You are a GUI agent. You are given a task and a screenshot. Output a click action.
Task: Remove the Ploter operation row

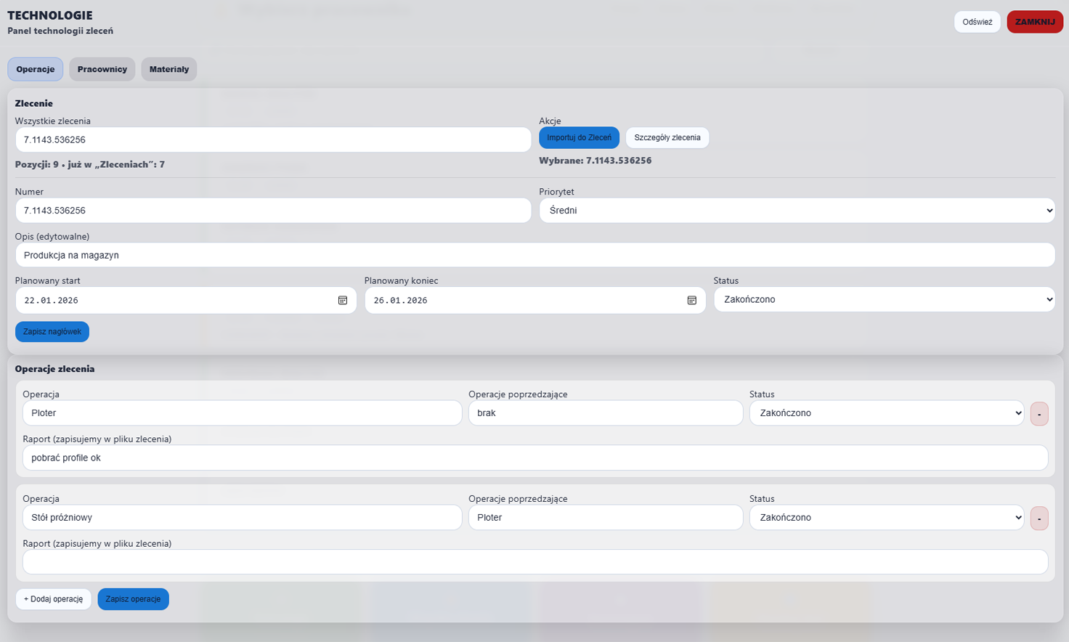(x=1038, y=414)
